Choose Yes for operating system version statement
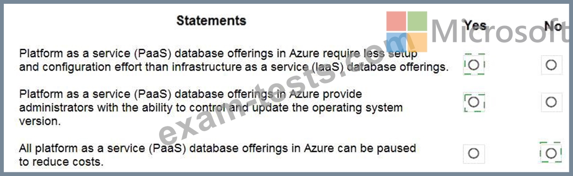 474,102
